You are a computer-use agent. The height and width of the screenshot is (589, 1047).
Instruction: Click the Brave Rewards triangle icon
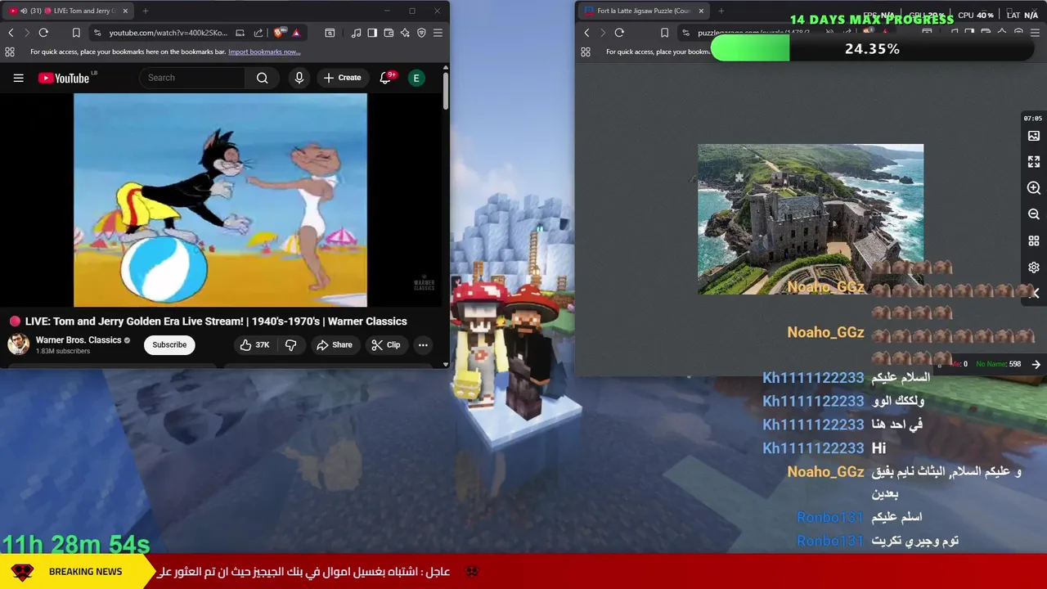pos(296,33)
